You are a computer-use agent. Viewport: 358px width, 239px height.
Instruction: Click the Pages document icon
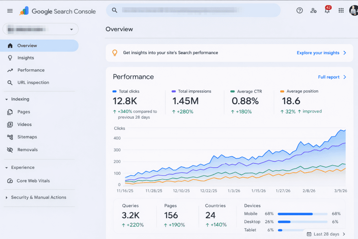pos(10,112)
